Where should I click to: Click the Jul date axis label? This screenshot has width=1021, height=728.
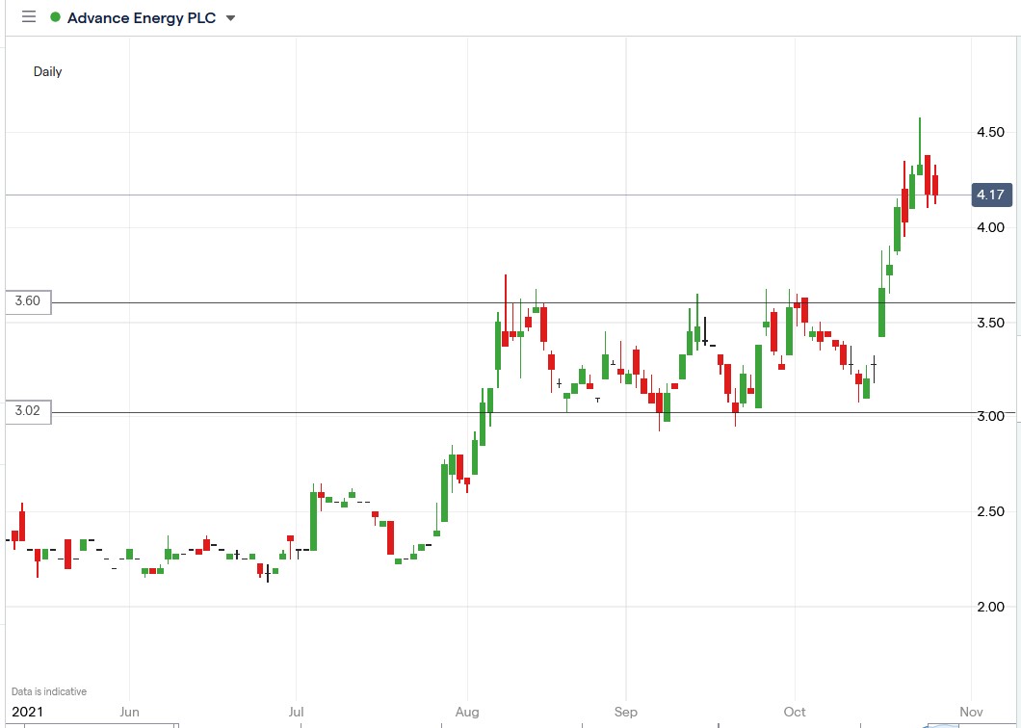[x=297, y=712]
